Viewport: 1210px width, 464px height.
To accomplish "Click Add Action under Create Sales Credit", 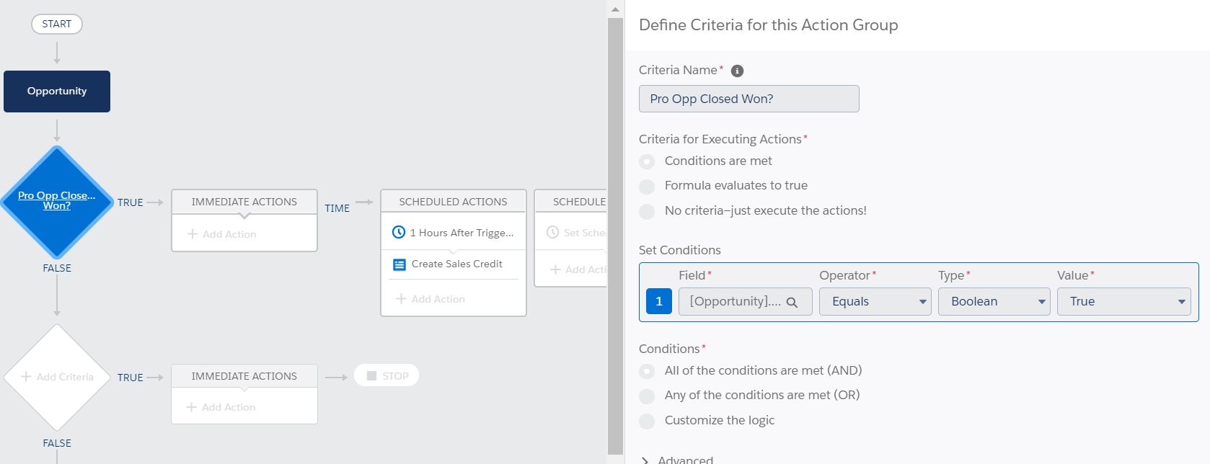I will coord(430,299).
